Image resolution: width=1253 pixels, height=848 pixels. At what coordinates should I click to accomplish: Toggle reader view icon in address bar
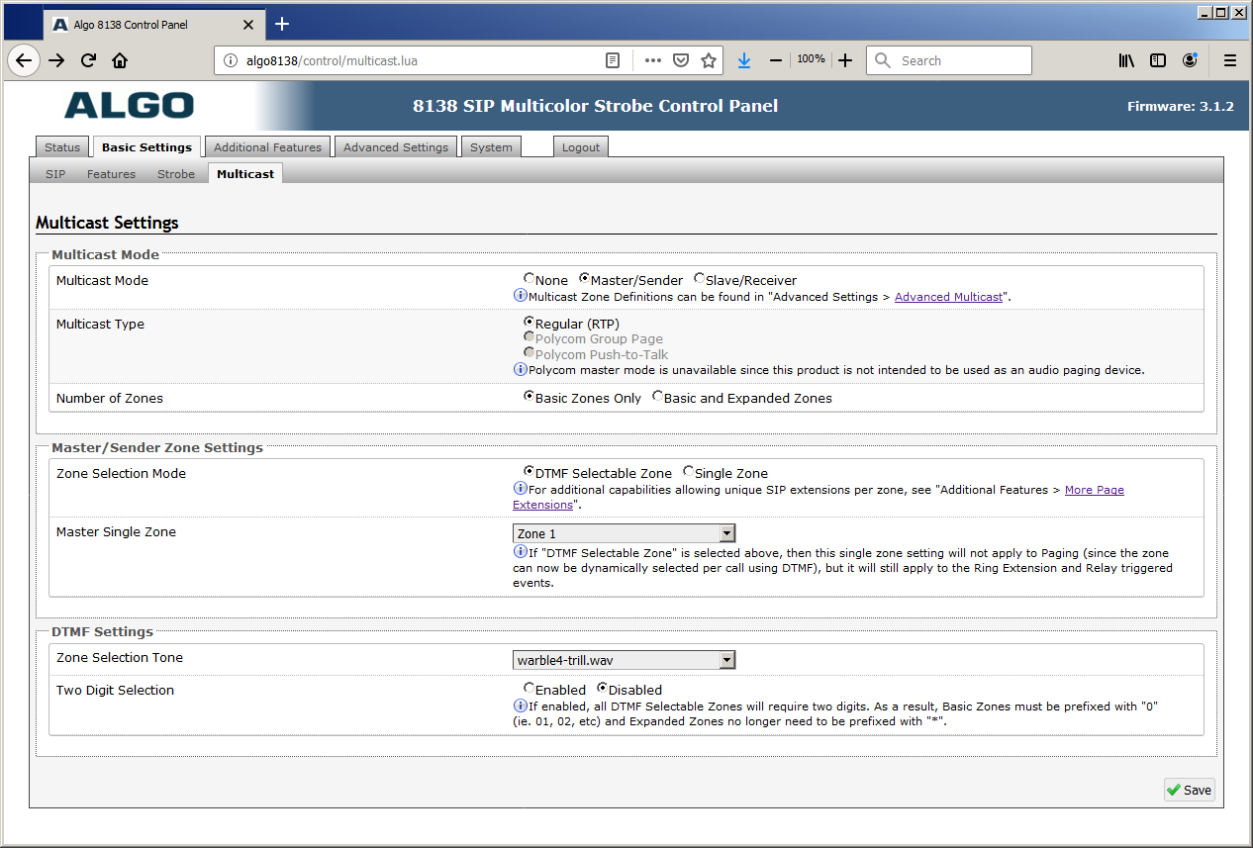[x=613, y=60]
